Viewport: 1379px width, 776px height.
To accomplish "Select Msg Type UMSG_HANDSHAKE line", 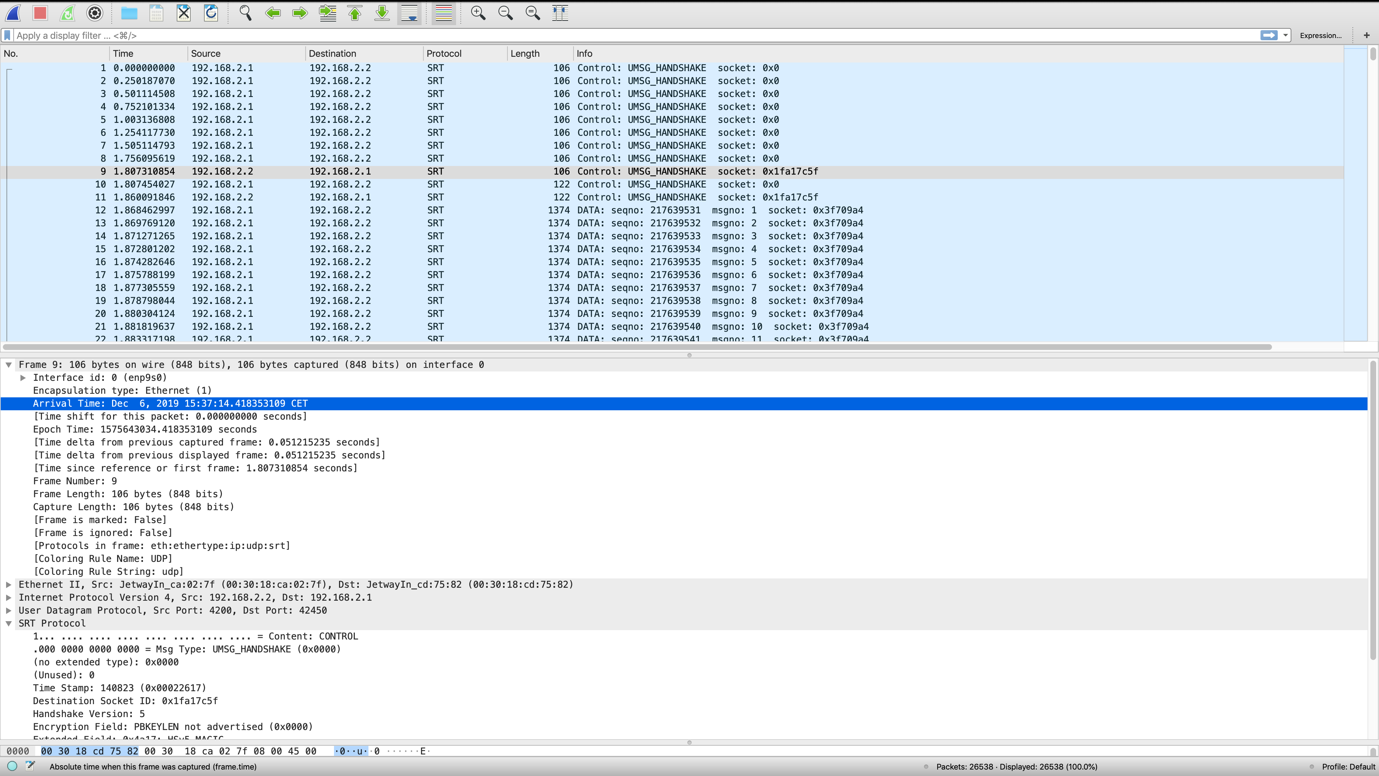I will (684, 649).
